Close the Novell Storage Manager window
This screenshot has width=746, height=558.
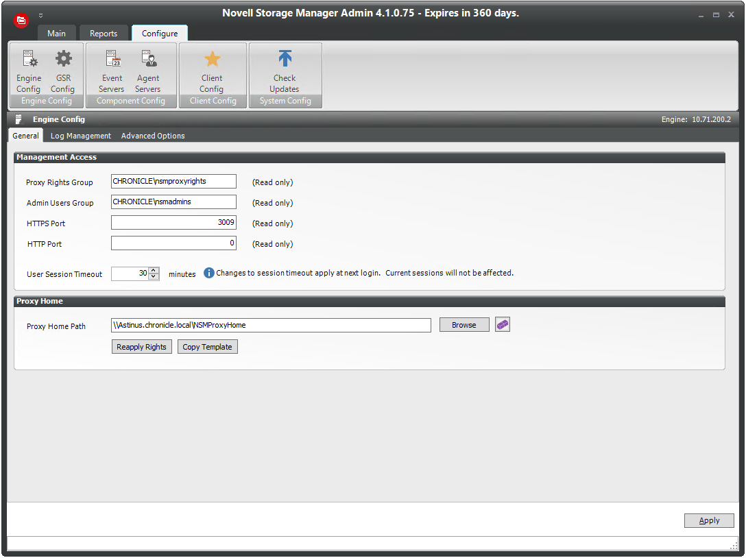[731, 15]
